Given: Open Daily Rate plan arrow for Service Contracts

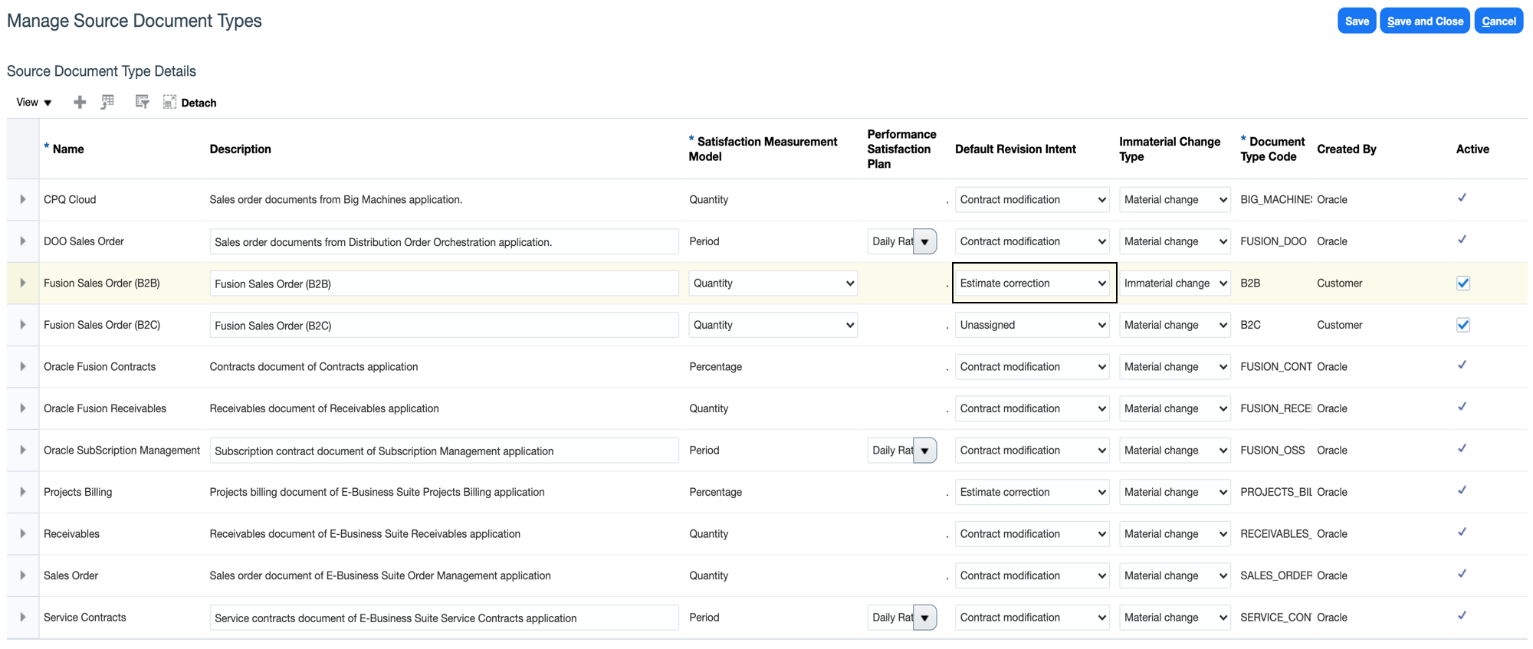Looking at the screenshot, I should [x=925, y=618].
